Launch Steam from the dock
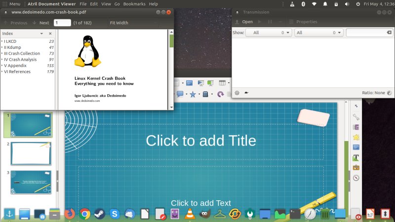Screen dimensions: 395x222 pos(100,214)
